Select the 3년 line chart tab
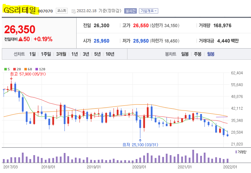This screenshot has height=173, width=251. pos(86,54)
